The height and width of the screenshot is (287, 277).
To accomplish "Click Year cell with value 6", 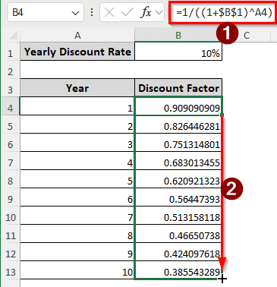I will [x=77, y=197].
